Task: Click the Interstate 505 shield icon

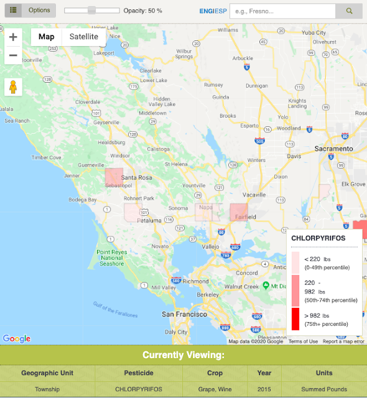Action: [x=259, y=141]
